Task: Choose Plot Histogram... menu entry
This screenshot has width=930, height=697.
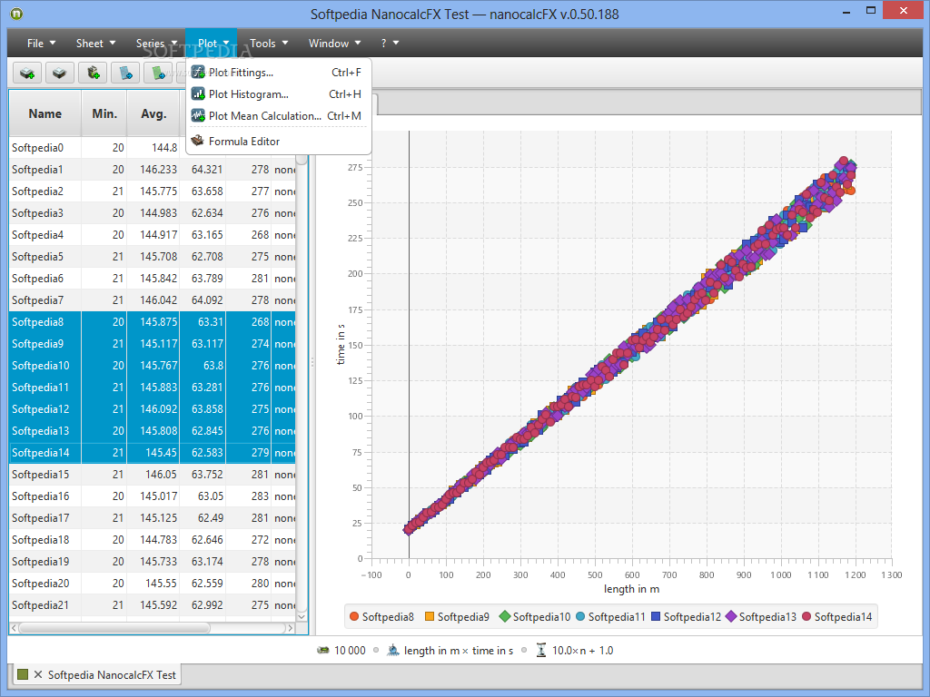Action: [x=279, y=94]
